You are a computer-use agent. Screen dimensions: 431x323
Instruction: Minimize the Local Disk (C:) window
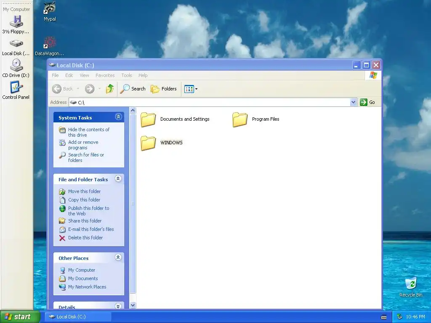click(356, 65)
